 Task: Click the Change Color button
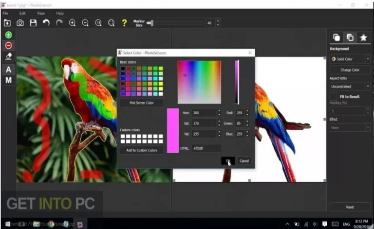(x=350, y=70)
